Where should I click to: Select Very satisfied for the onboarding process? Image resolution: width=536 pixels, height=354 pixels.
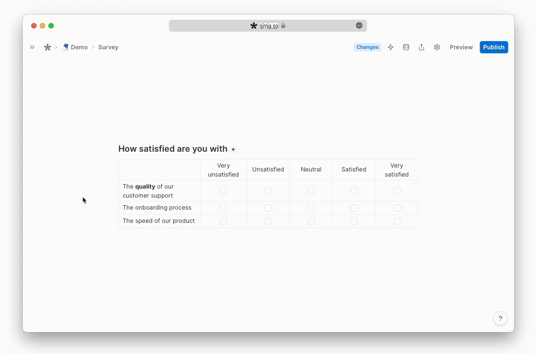coord(397,208)
